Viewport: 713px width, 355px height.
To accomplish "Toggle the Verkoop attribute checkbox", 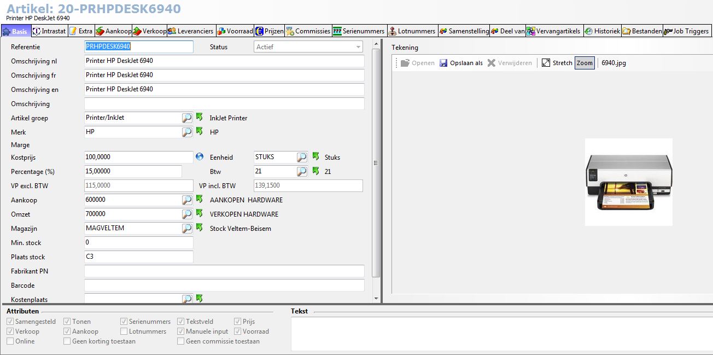I will tap(10, 331).
